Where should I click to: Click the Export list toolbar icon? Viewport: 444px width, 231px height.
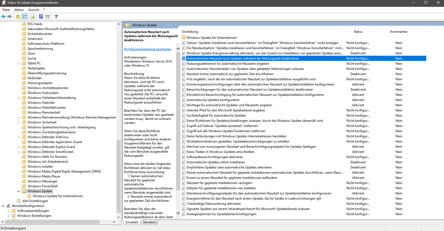(x=33, y=17)
